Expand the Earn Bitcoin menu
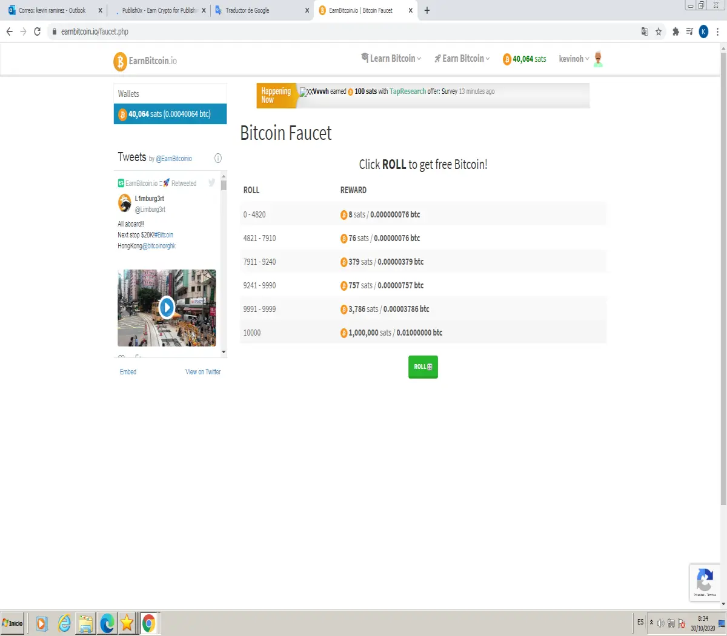This screenshot has width=727, height=636. tap(462, 59)
